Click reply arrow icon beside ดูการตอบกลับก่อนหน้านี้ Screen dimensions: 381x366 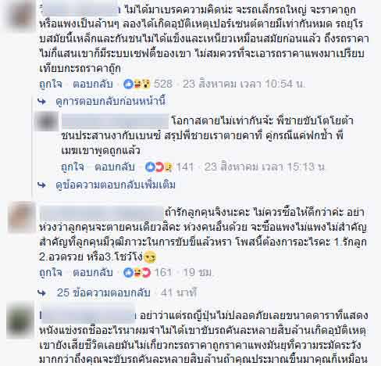41,101
